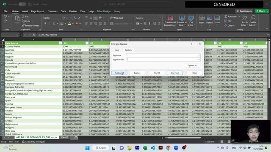This screenshot has height=152, width=271.
Task: Click the AutoSum sigma icon
Action: (x=226, y=16)
